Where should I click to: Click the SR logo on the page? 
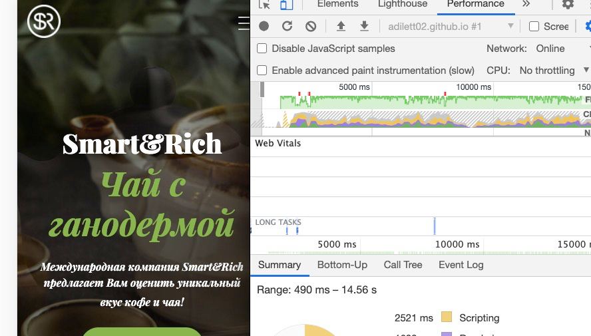click(x=44, y=21)
